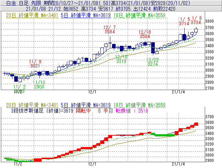Click the green block run in lower chart
The image size is (222, 168).
pyautogui.click(x=163, y=135)
